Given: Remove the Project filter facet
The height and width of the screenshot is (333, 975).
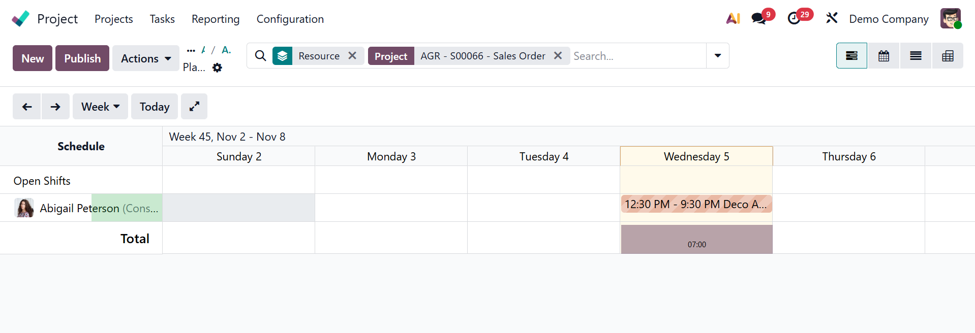Looking at the screenshot, I should click(x=558, y=56).
